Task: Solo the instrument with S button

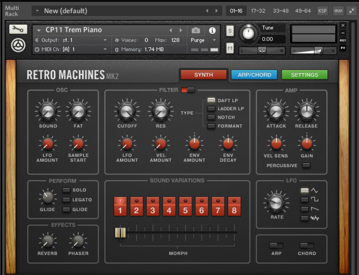Action: pyautogui.click(x=230, y=31)
